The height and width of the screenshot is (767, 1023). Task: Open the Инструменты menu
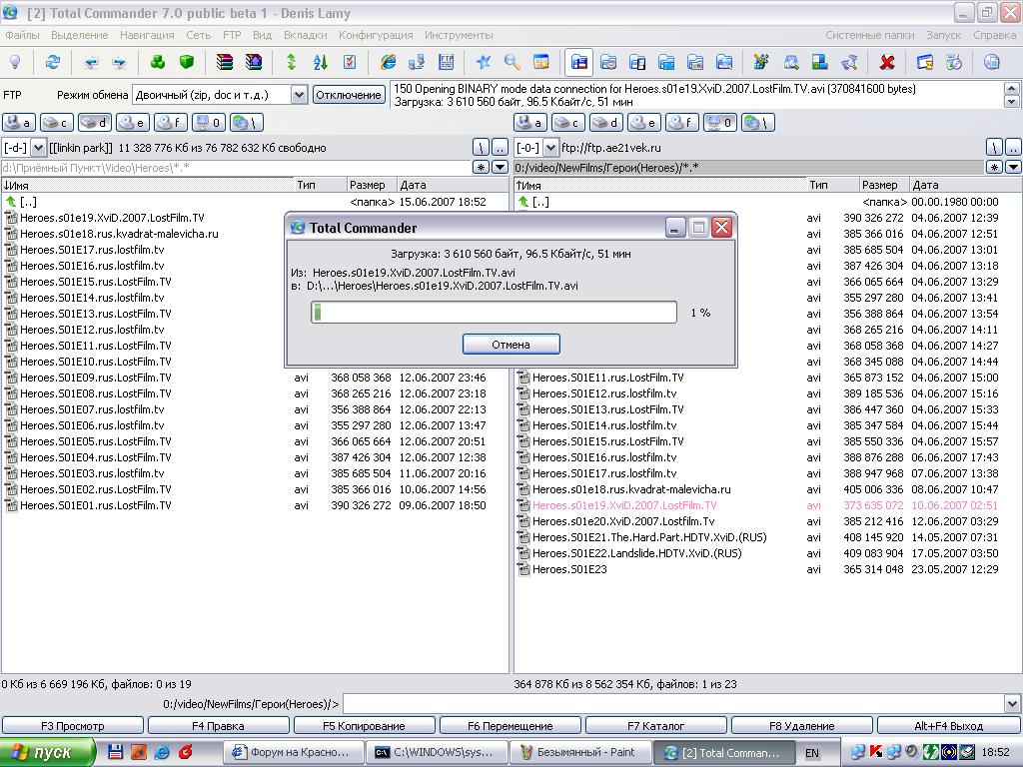pyautogui.click(x=459, y=35)
